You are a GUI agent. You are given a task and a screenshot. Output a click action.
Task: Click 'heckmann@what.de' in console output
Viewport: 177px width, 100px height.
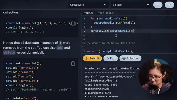[97, 89]
